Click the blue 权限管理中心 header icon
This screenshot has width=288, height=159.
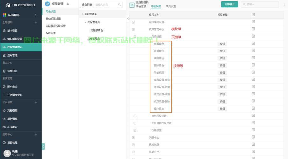[47, 4]
